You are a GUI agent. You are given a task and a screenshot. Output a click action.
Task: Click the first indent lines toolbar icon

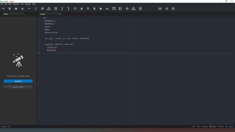click(x=55, y=9)
